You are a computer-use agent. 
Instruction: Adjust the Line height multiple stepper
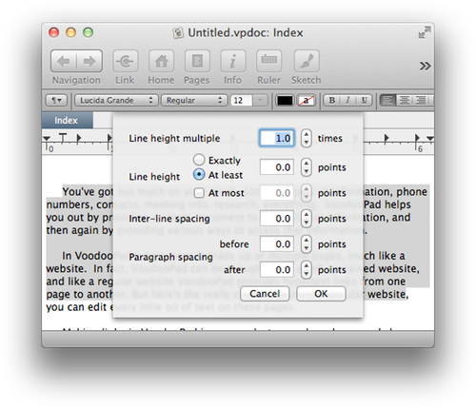(307, 138)
